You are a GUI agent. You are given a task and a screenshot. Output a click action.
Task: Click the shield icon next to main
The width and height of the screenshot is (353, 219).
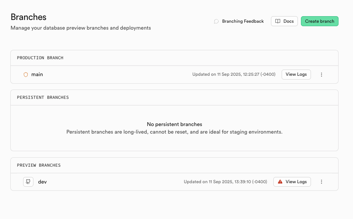coord(26,74)
